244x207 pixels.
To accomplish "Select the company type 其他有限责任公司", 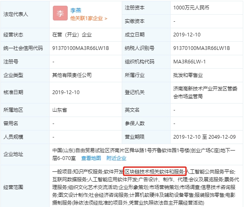I will click(72, 75).
